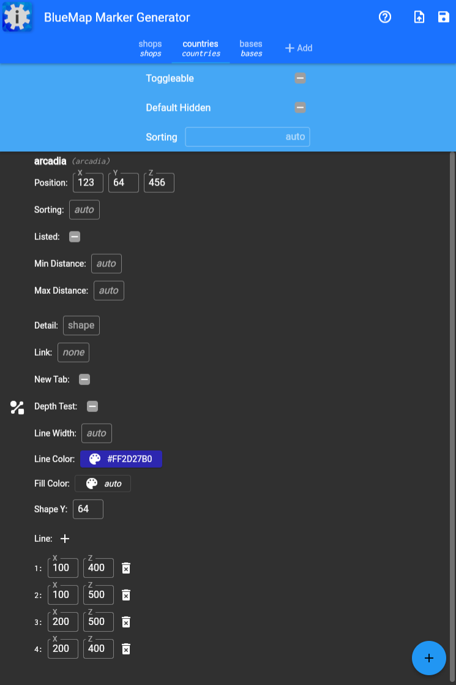Click the marker set Sorting field
The height and width of the screenshot is (685, 456).
(247, 137)
